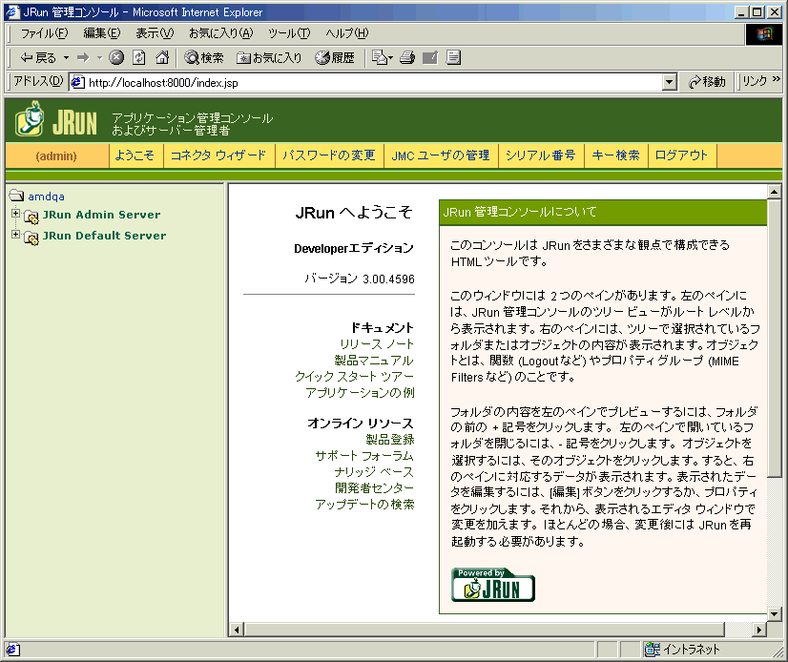Click the vertical scrollbar up arrow

(774, 192)
